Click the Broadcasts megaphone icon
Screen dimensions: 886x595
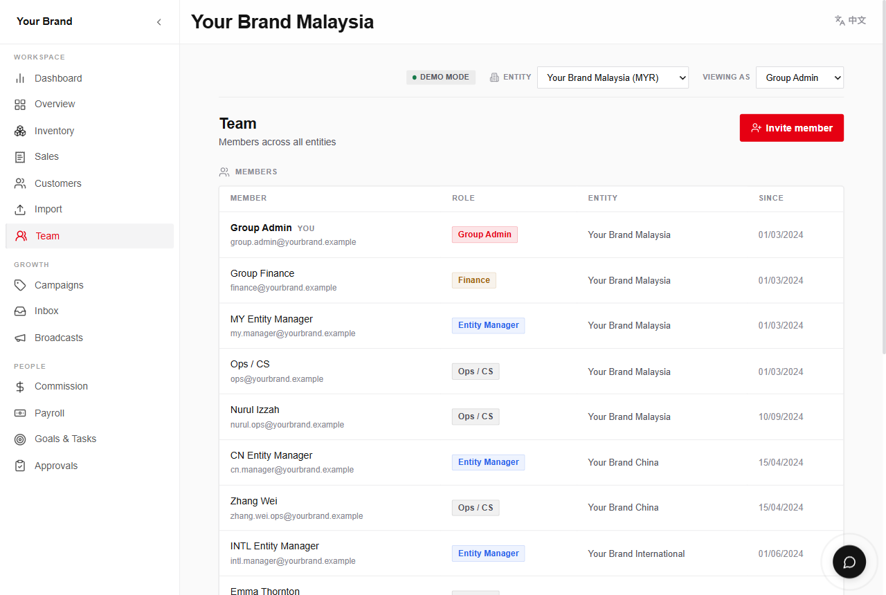(20, 338)
